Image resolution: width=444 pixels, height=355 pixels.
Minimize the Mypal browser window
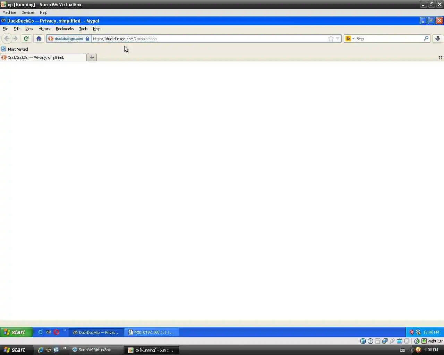(x=423, y=21)
